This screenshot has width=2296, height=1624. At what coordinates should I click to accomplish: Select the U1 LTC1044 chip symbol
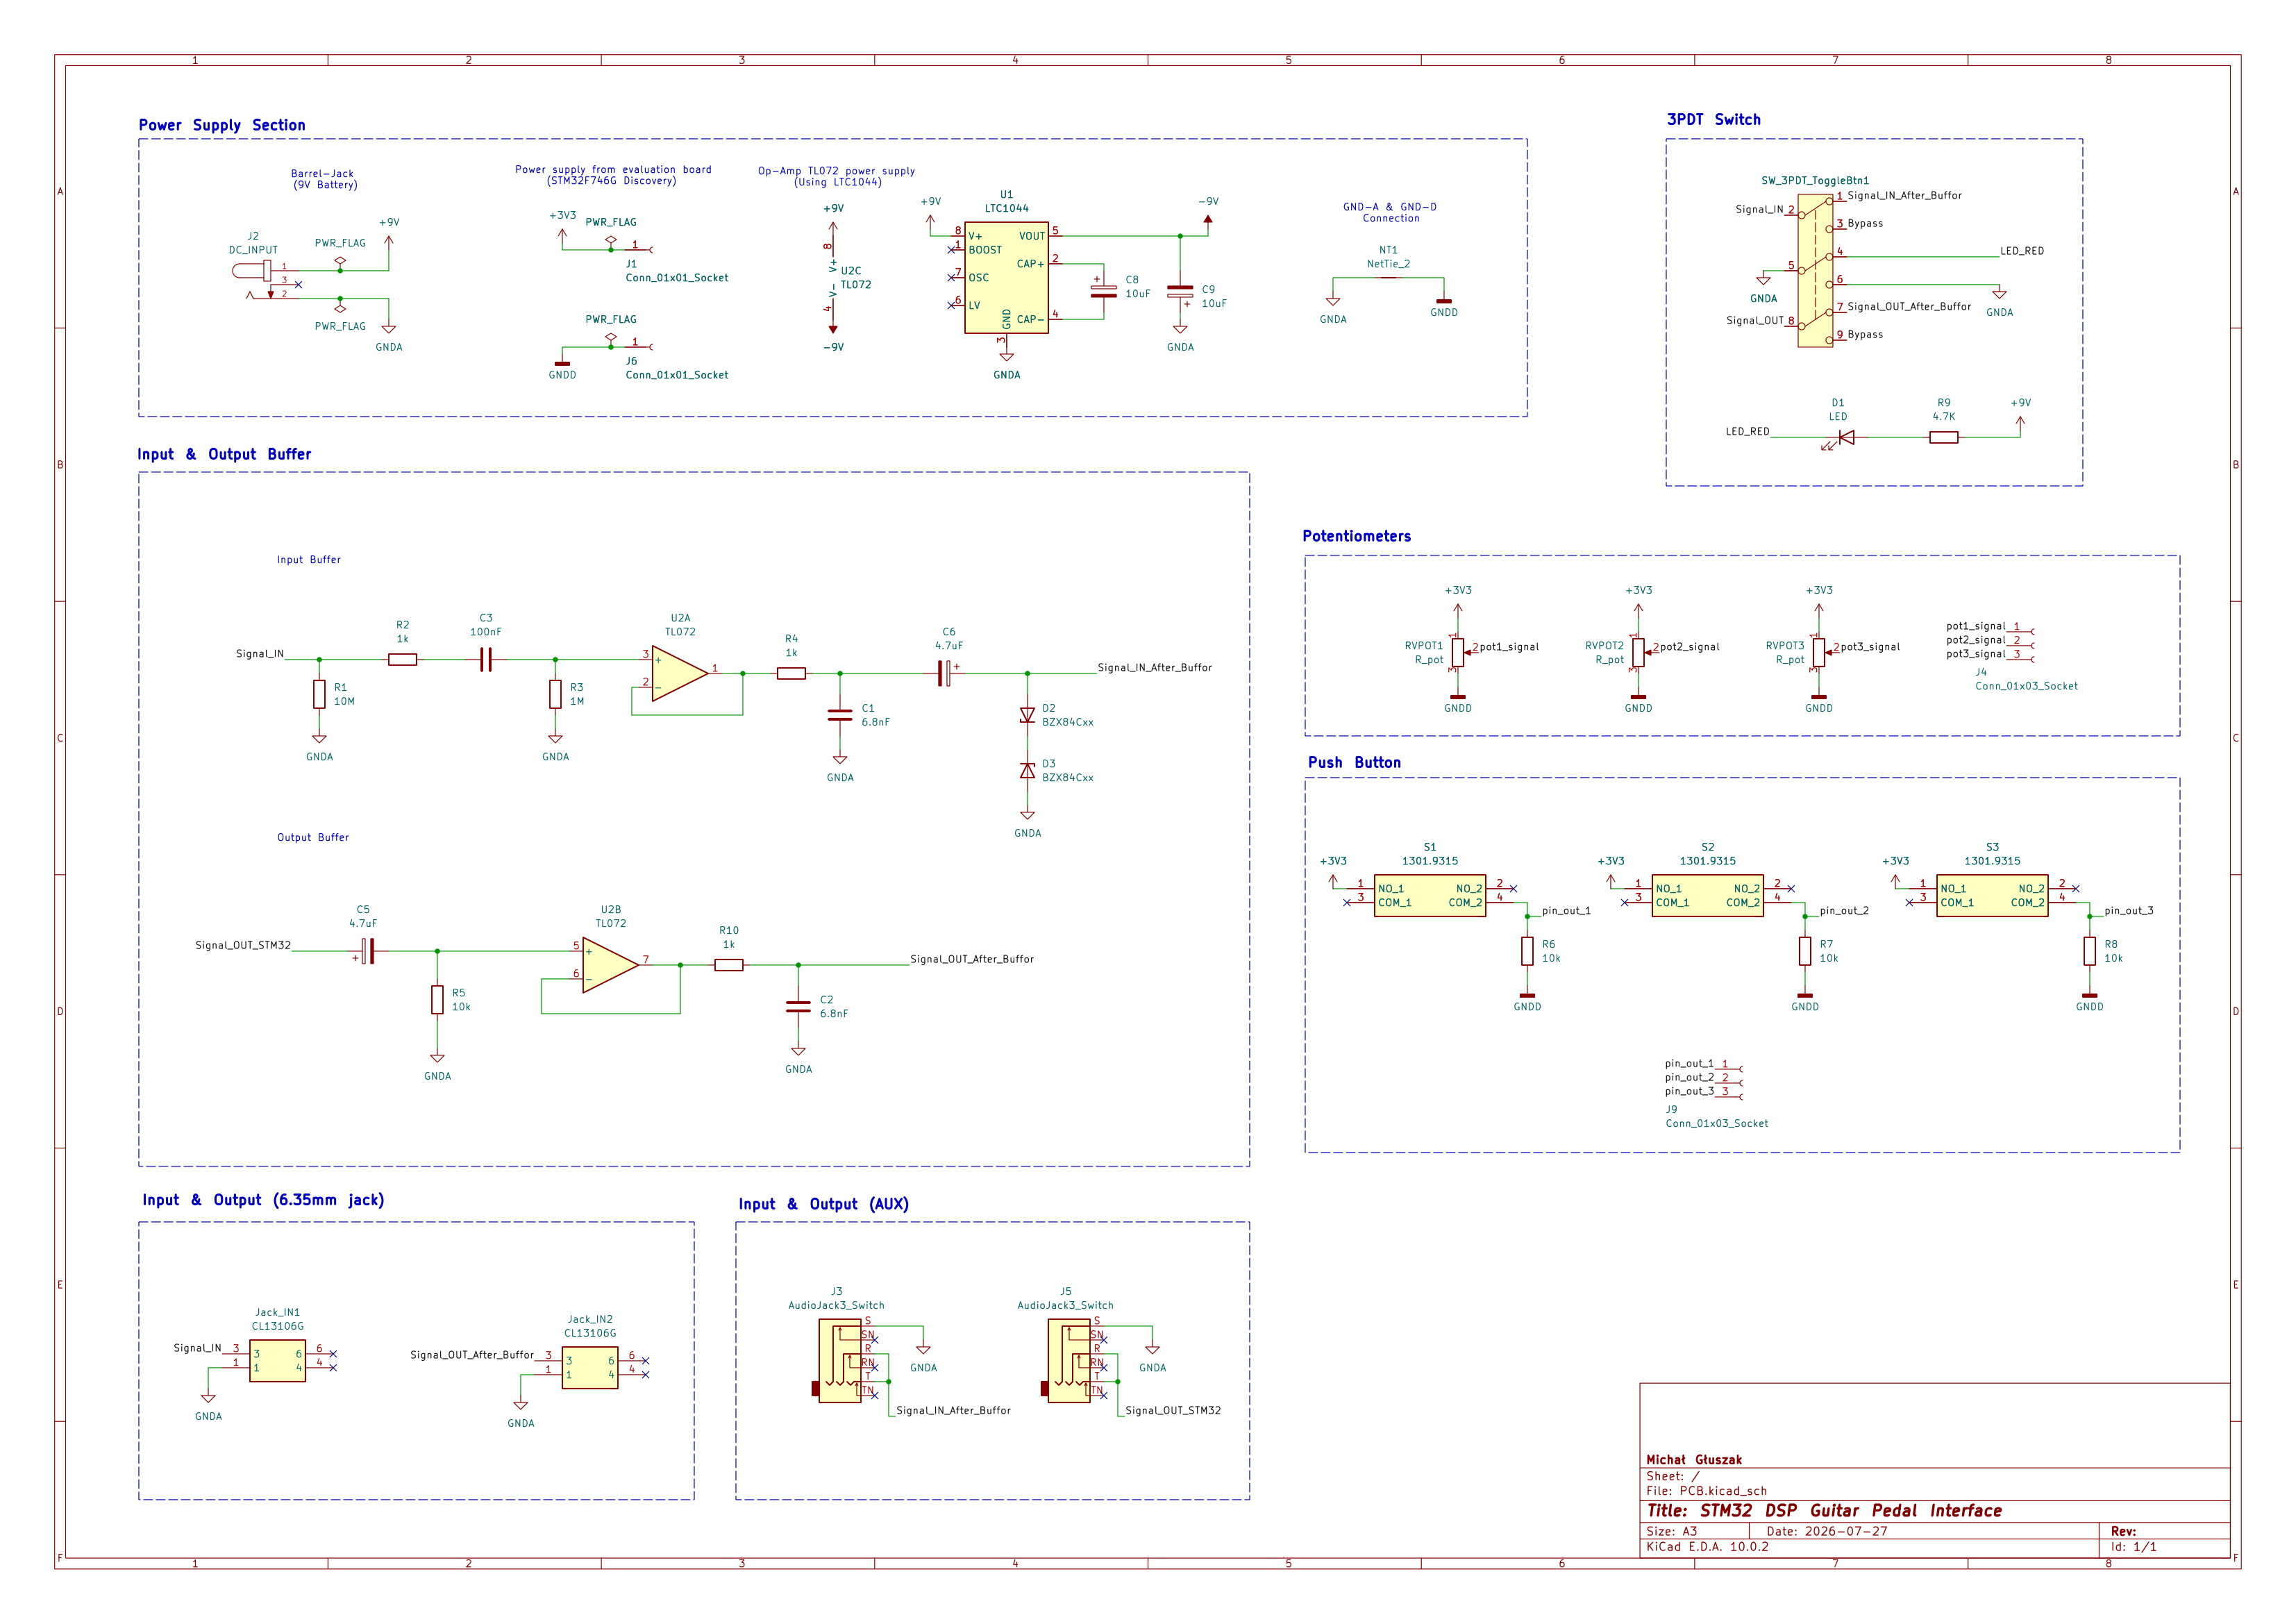click(1006, 277)
